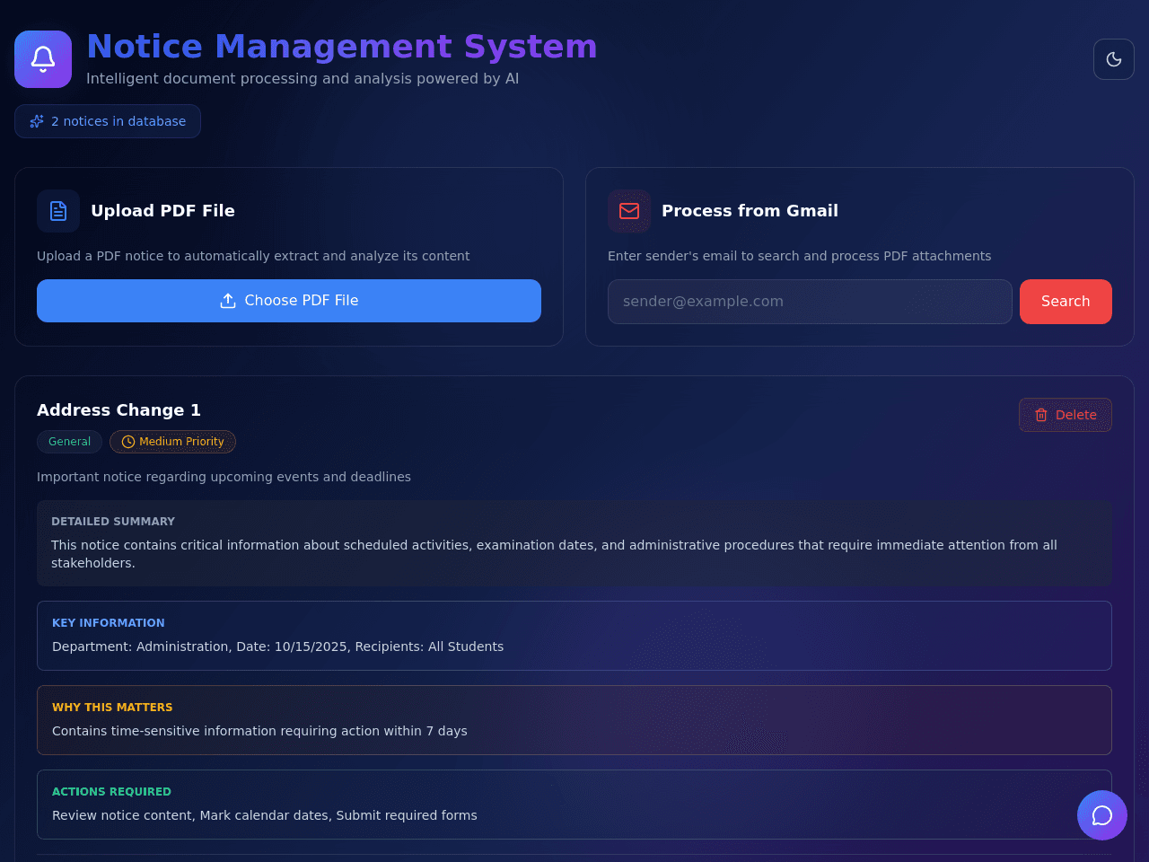Click the red Search button
This screenshot has width=1149, height=862.
click(x=1066, y=302)
